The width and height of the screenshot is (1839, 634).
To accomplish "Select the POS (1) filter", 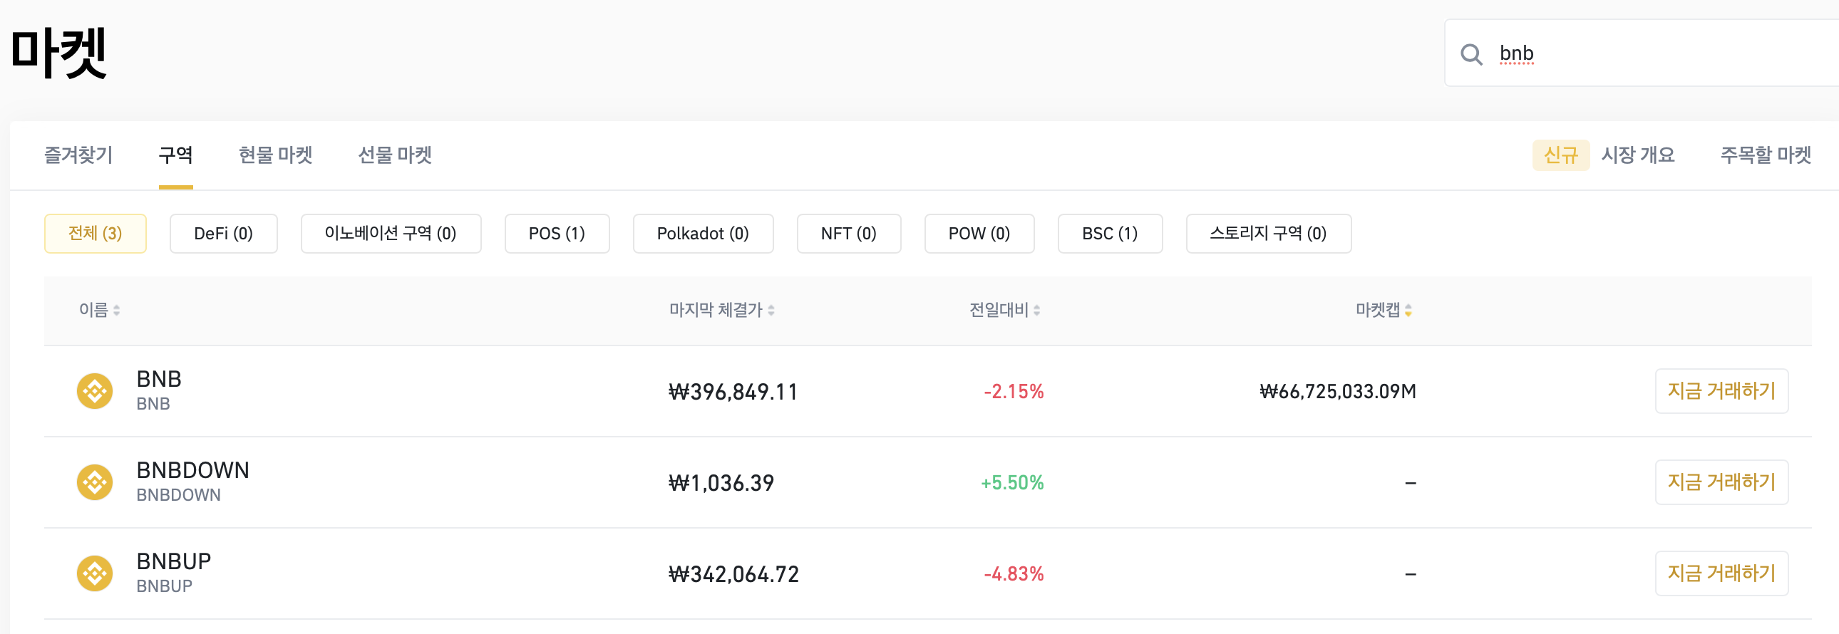I will 557,233.
